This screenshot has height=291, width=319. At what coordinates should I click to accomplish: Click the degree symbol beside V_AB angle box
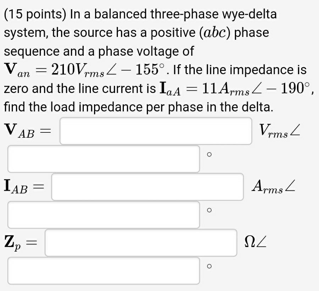pyautogui.click(x=209, y=154)
